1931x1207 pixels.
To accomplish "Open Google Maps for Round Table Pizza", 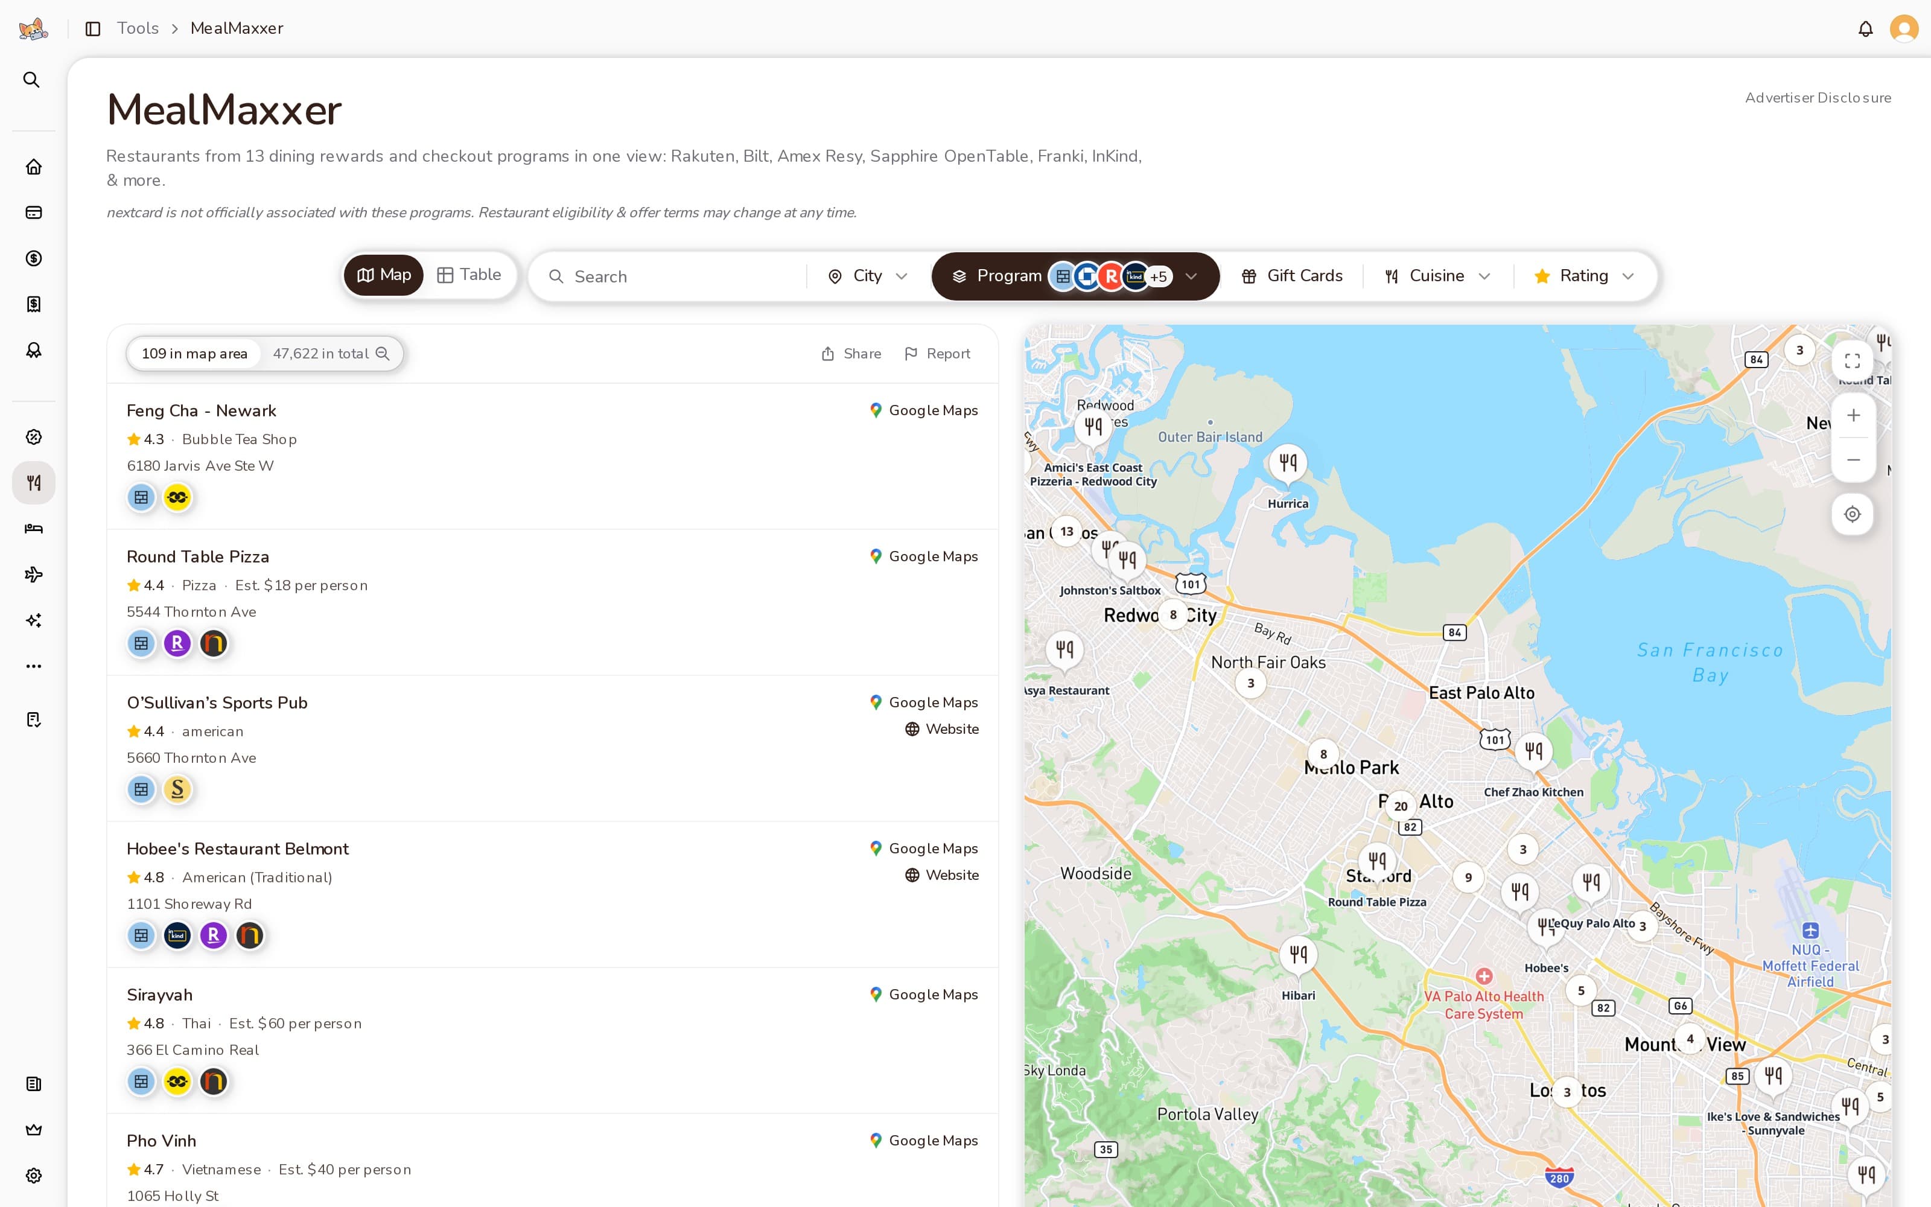I will [924, 556].
